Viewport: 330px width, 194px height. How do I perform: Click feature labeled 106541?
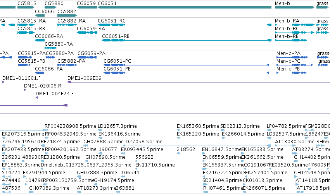[130, 173]
